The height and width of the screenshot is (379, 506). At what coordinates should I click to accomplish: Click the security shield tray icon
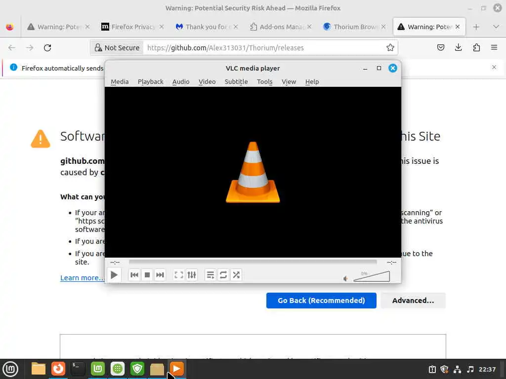click(x=445, y=369)
